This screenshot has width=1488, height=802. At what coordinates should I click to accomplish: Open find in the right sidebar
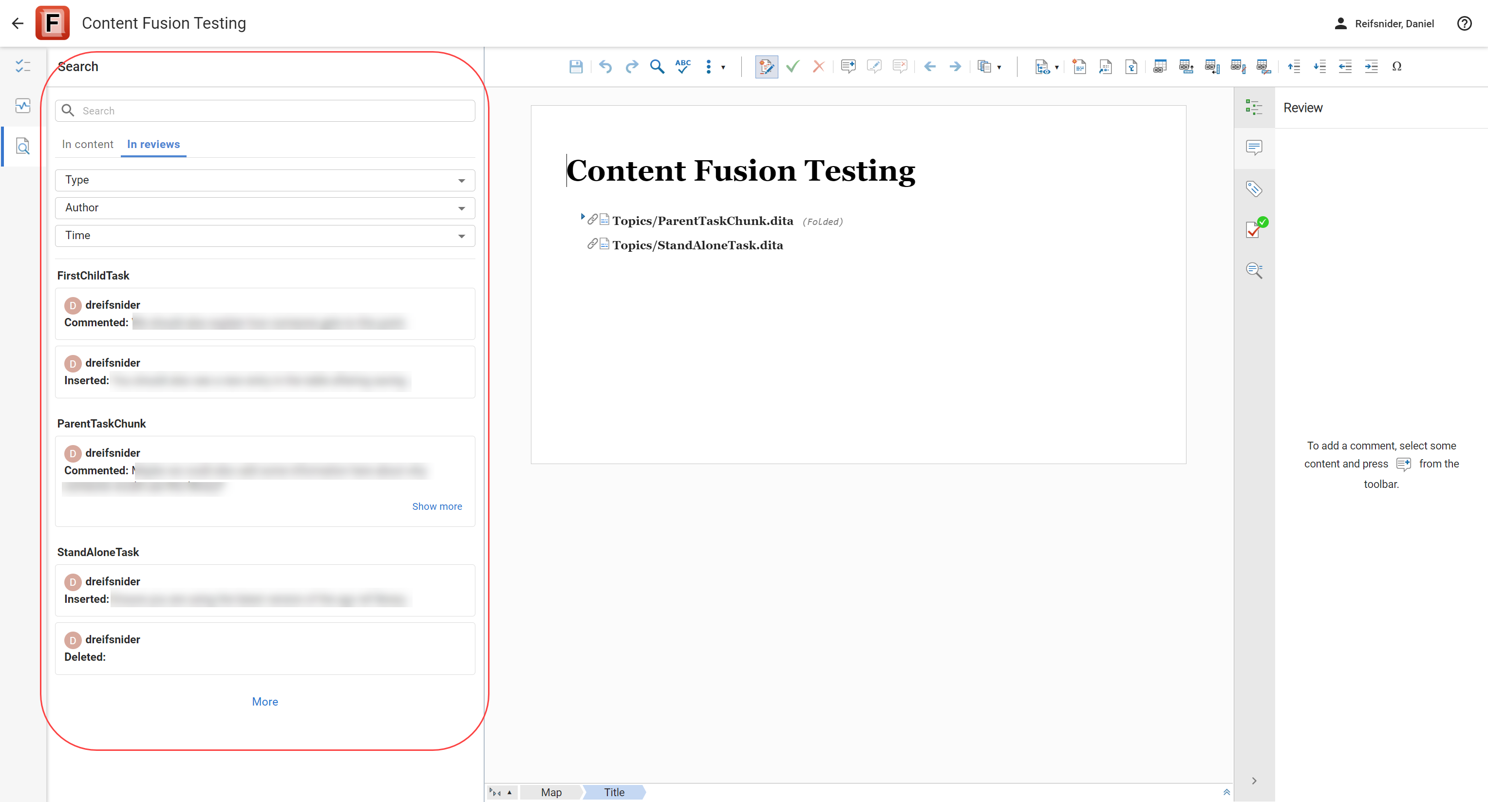pyautogui.click(x=1254, y=270)
